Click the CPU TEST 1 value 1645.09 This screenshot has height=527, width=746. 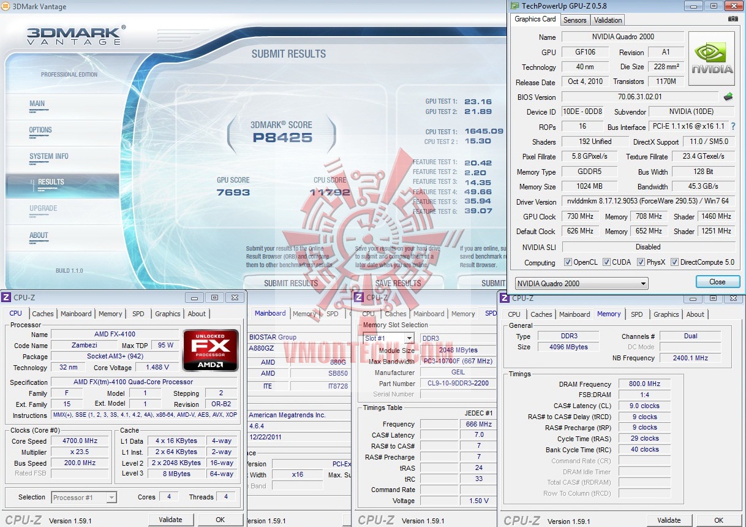pyautogui.click(x=484, y=131)
